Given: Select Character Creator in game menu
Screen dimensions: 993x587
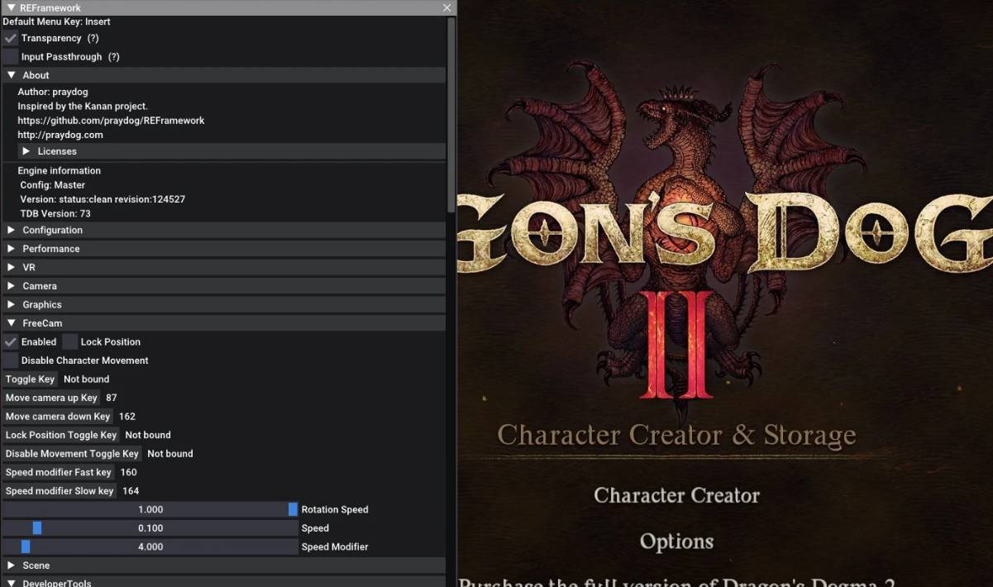Looking at the screenshot, I should (x=676, y=495).
